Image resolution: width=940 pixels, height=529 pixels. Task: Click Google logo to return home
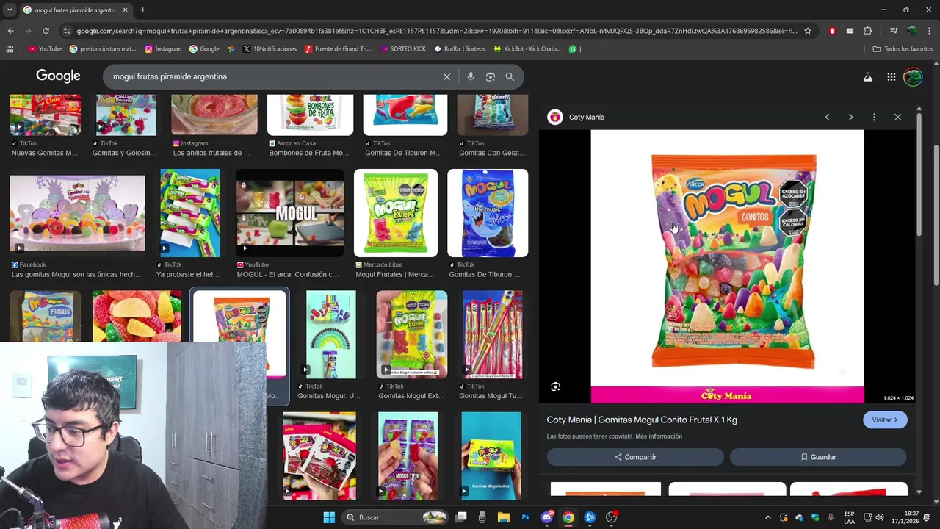pos(58,76)
